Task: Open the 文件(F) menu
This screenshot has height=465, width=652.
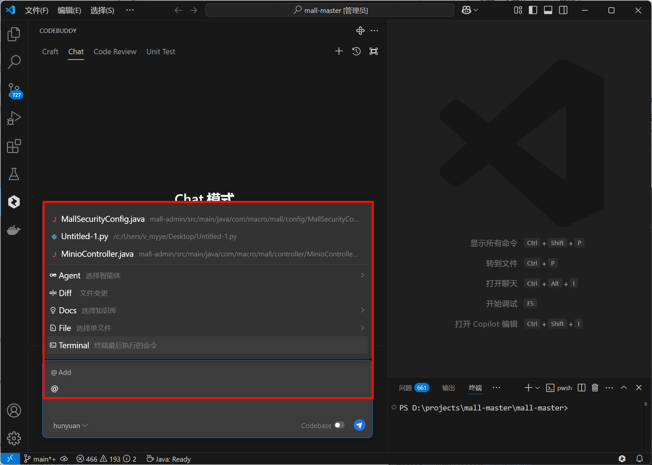Action: pos(37,10)
